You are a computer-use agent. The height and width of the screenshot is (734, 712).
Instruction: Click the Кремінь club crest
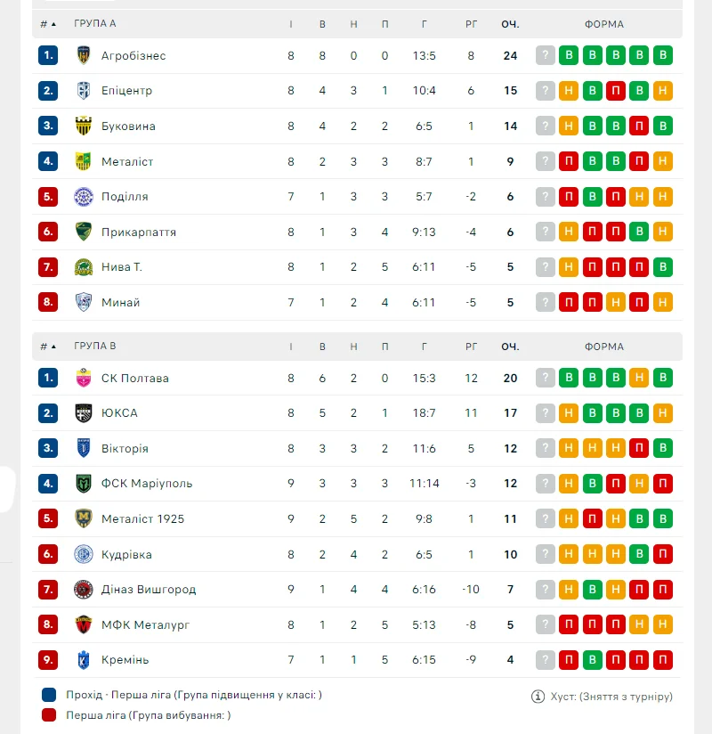(x=84, y=660)
